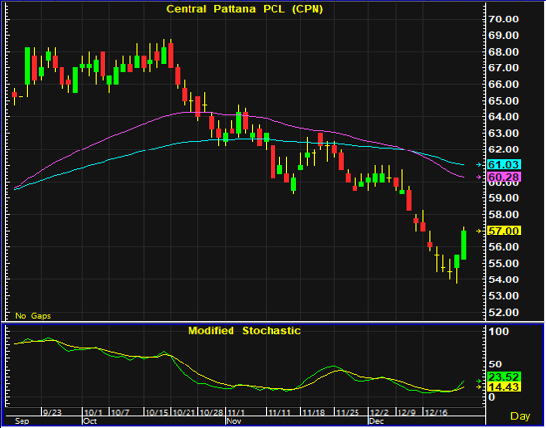Select the magenta 60.28 moving average value label
The image size is (546, 428).
[504, 177]
